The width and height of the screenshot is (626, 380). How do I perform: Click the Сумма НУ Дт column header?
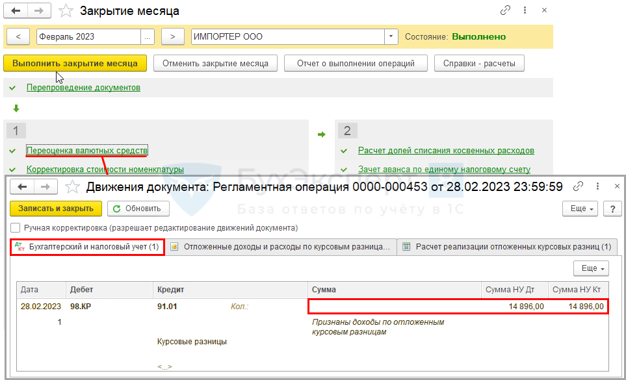click(515, 290)
